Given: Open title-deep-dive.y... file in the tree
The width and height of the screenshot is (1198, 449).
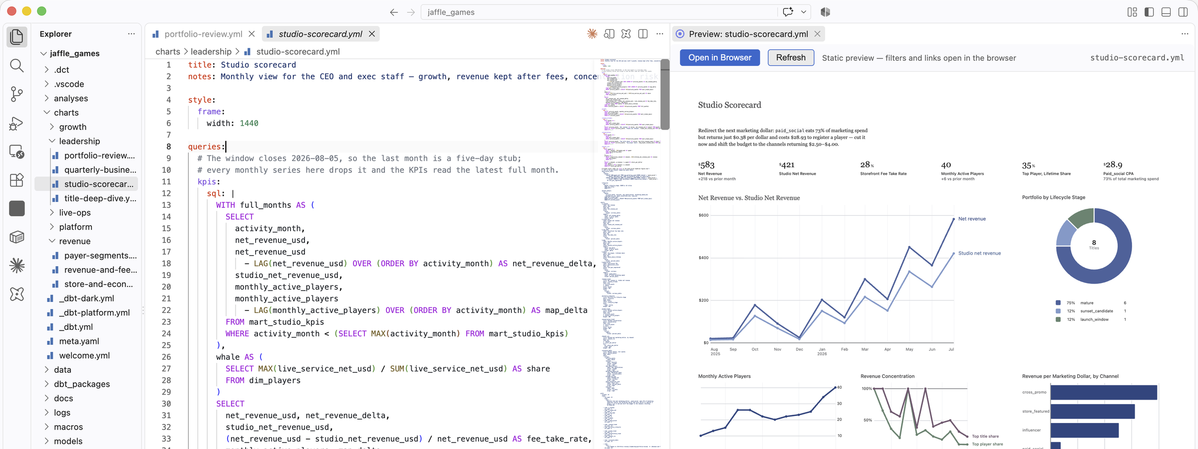Looking at the screenshot, I should click(100, 198).
